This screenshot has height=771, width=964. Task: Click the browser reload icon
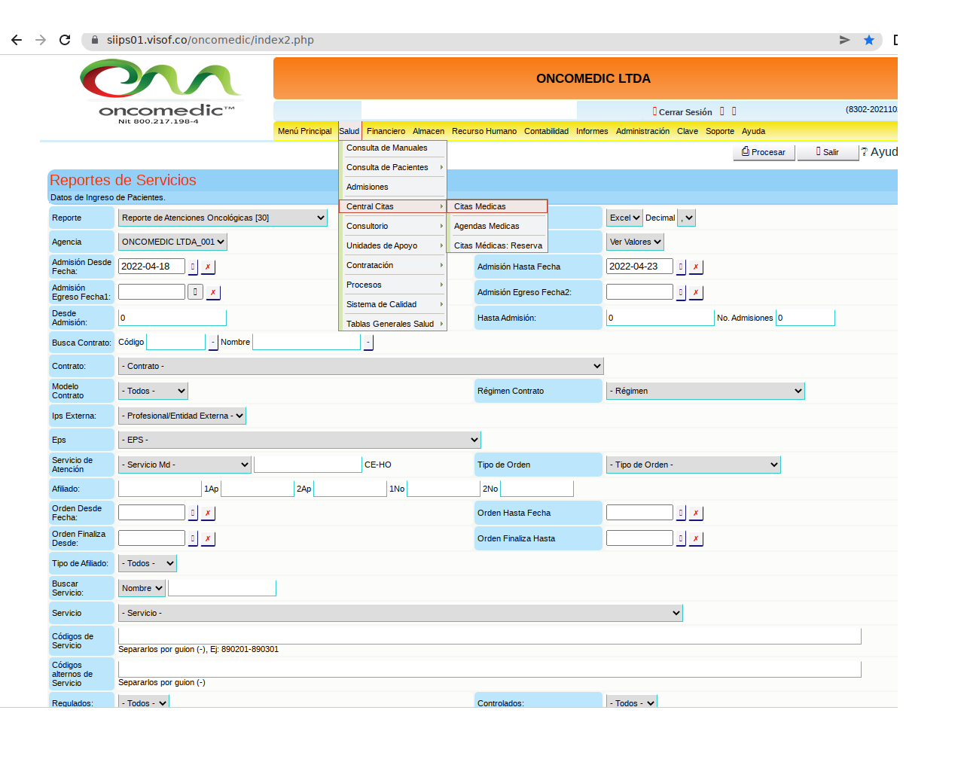tap(65, 40)
